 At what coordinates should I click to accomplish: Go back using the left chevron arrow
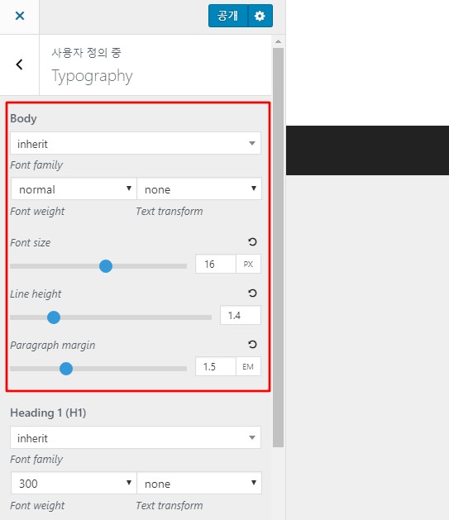20,64
